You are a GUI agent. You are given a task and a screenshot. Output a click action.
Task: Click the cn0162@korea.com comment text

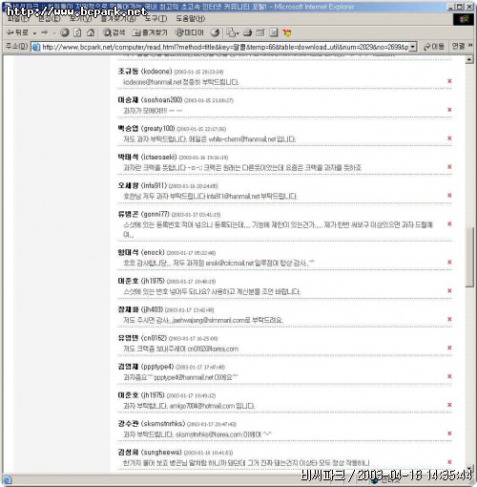coord(181,349)
